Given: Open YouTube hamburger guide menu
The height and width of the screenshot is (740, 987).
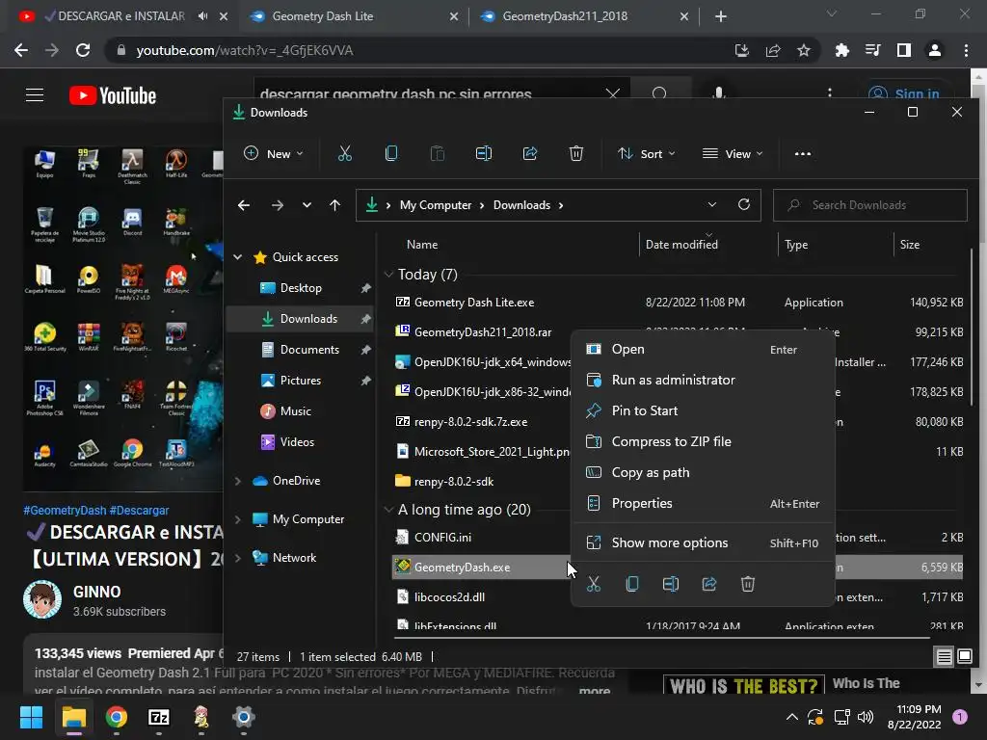Looking at the screenshot, I should coord(35,95).
